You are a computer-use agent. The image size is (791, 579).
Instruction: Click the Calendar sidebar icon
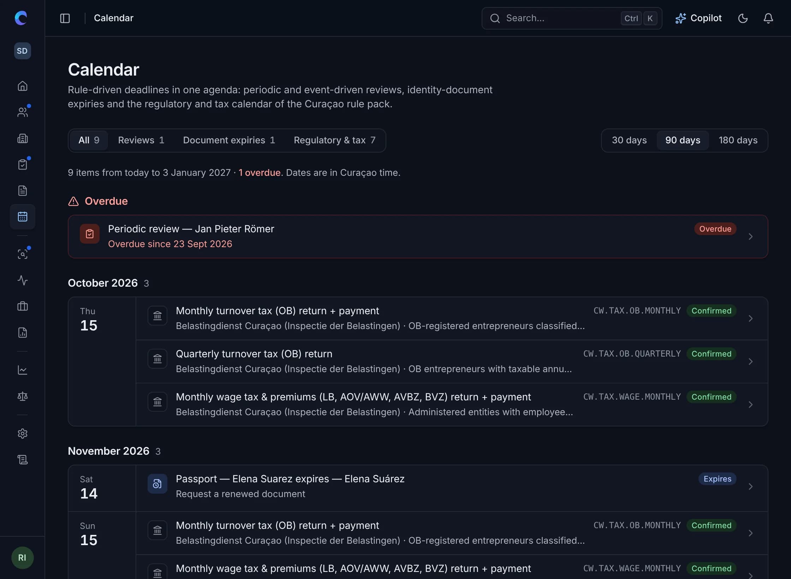pyautogui.click(x=22, y=217)
